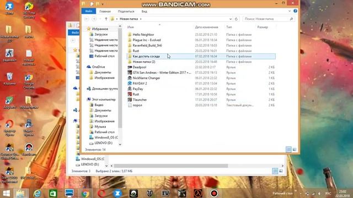Click the Windows Start button
Viewport: 353px width, 198px height.
click(6, 193)
